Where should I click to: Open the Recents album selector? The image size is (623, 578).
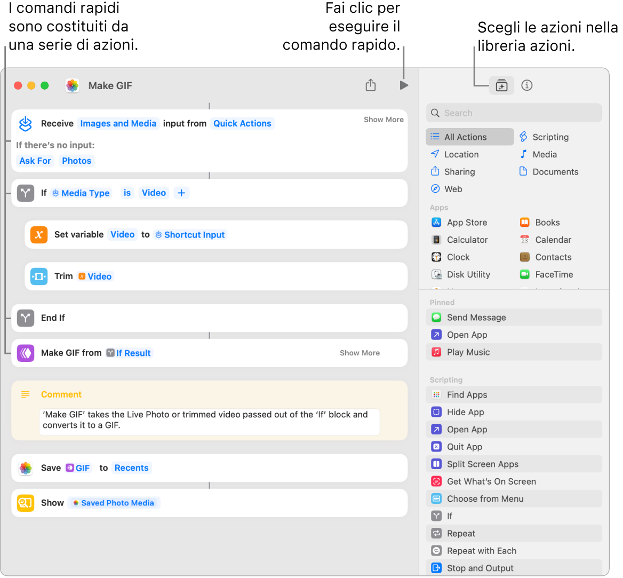click(131, 468)
